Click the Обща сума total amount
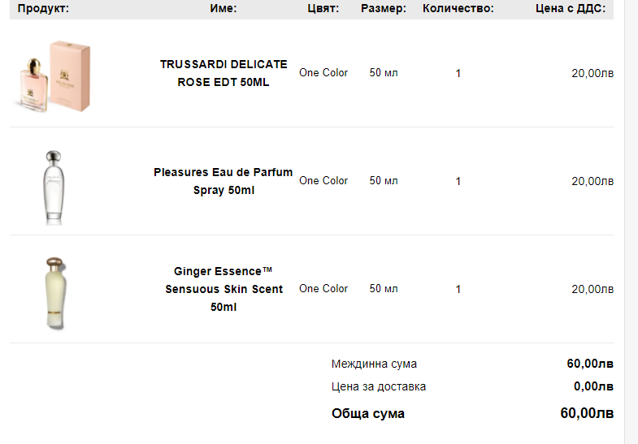This screenshot has width=638, height=444. [x=587, y=413]
